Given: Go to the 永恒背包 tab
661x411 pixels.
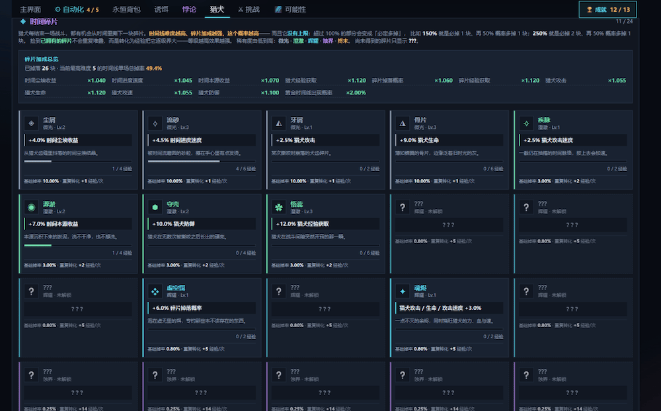Looking at the screenshot, I should 126,9.
